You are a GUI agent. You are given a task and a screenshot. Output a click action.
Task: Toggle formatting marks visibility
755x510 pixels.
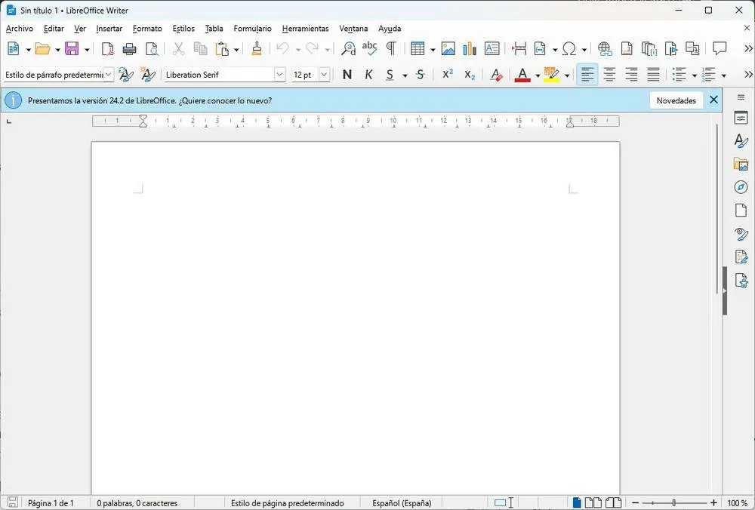390,48
